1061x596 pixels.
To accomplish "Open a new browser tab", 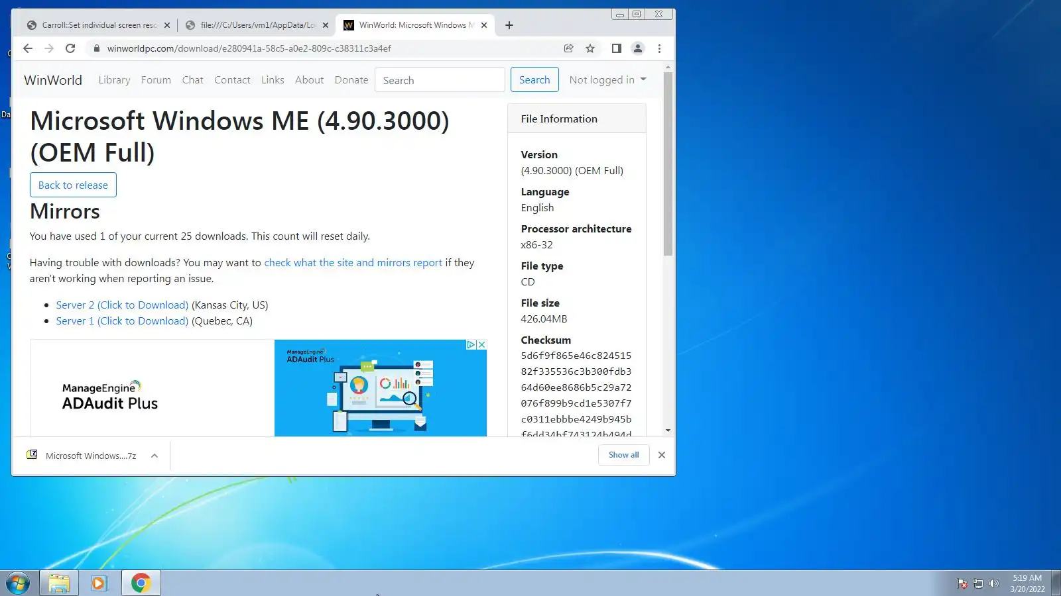I will click(509, 25).
